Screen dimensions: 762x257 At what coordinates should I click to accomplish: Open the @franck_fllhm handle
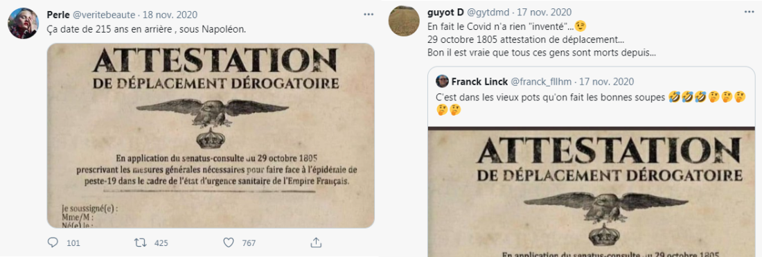(x=540, y=81)
